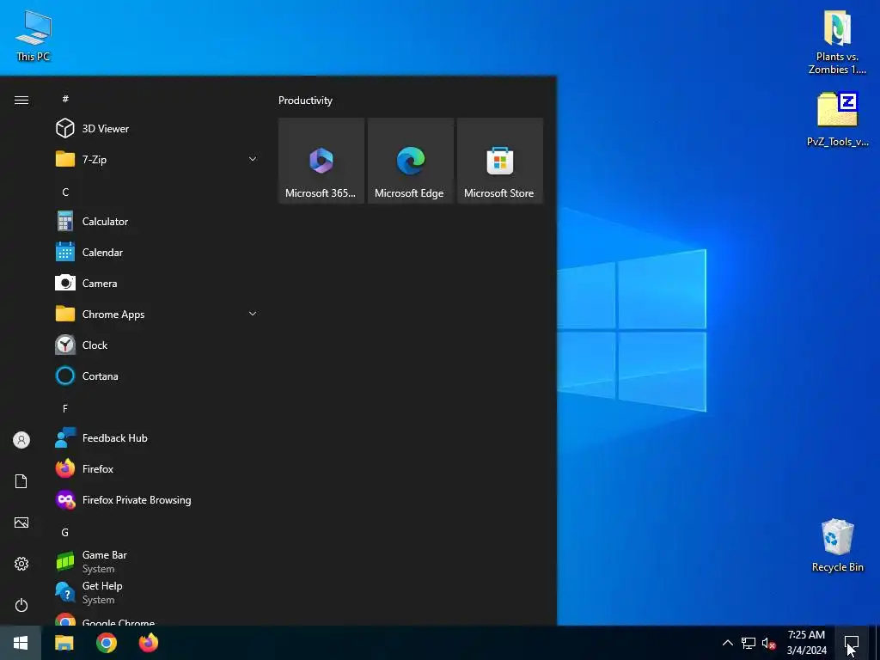This screenshot has width=880, height=660.
Task: Launch the Calculator app
Action: tap(157, 222)
